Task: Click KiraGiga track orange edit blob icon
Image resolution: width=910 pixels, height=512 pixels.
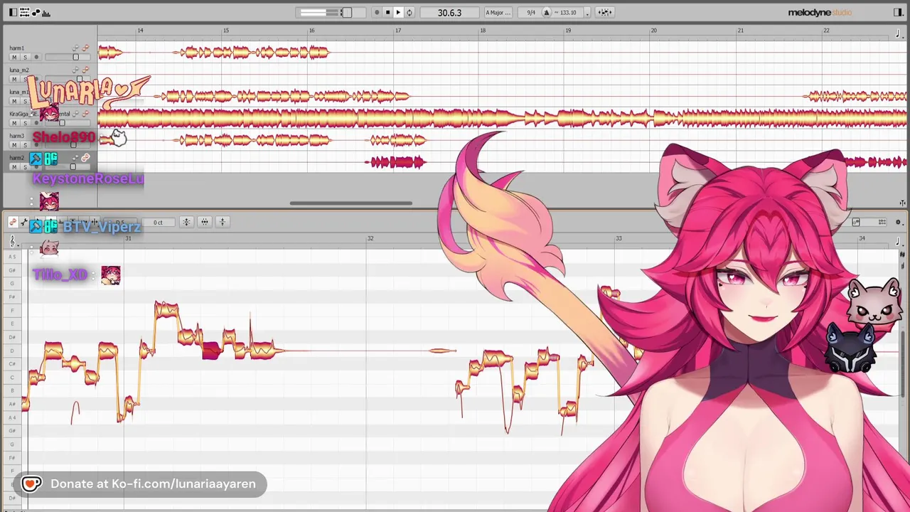Action: pos(85,114)
